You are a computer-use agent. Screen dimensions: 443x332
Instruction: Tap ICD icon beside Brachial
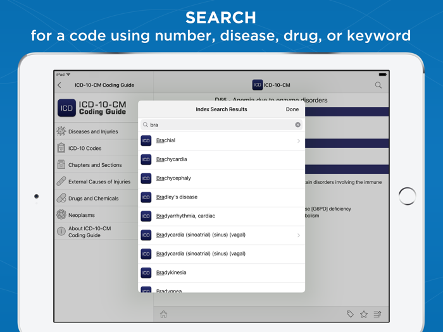click(x=146, y=140)
